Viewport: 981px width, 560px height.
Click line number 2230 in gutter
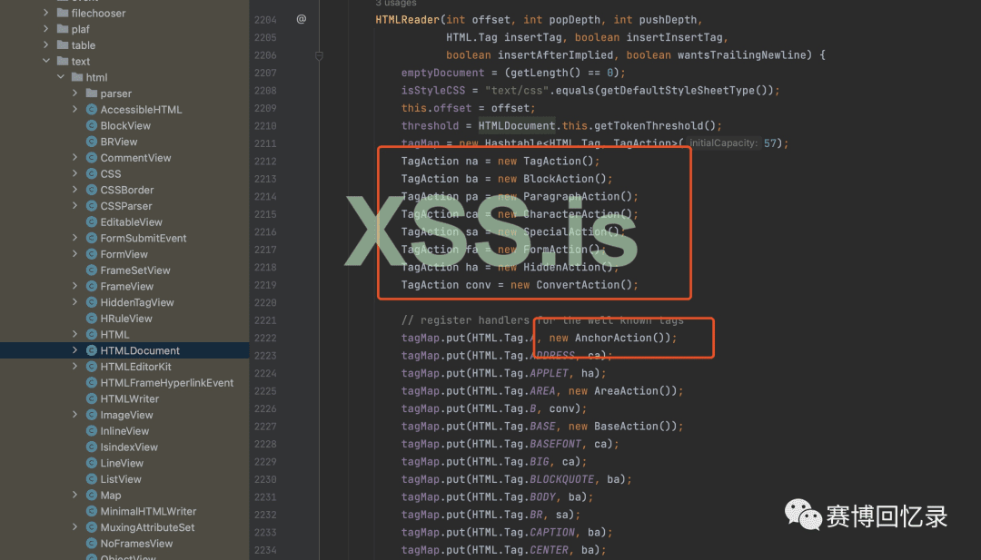click(265, 479)
